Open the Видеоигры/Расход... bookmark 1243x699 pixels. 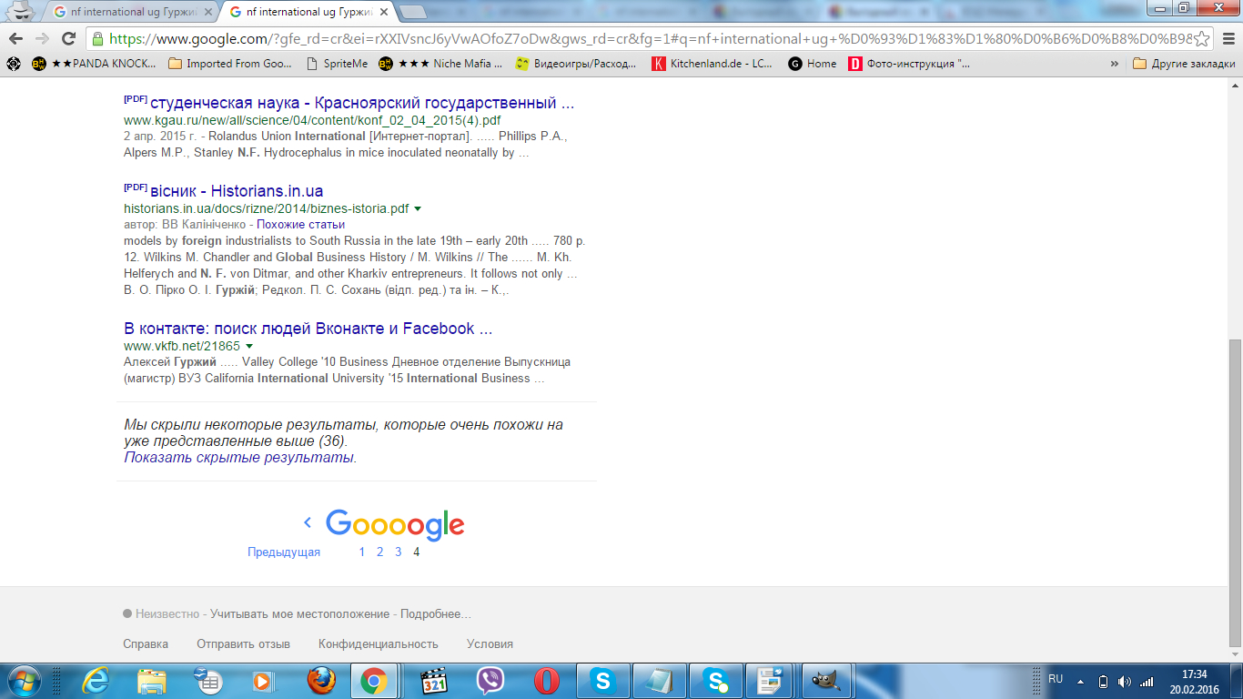[x=578, y=64]
